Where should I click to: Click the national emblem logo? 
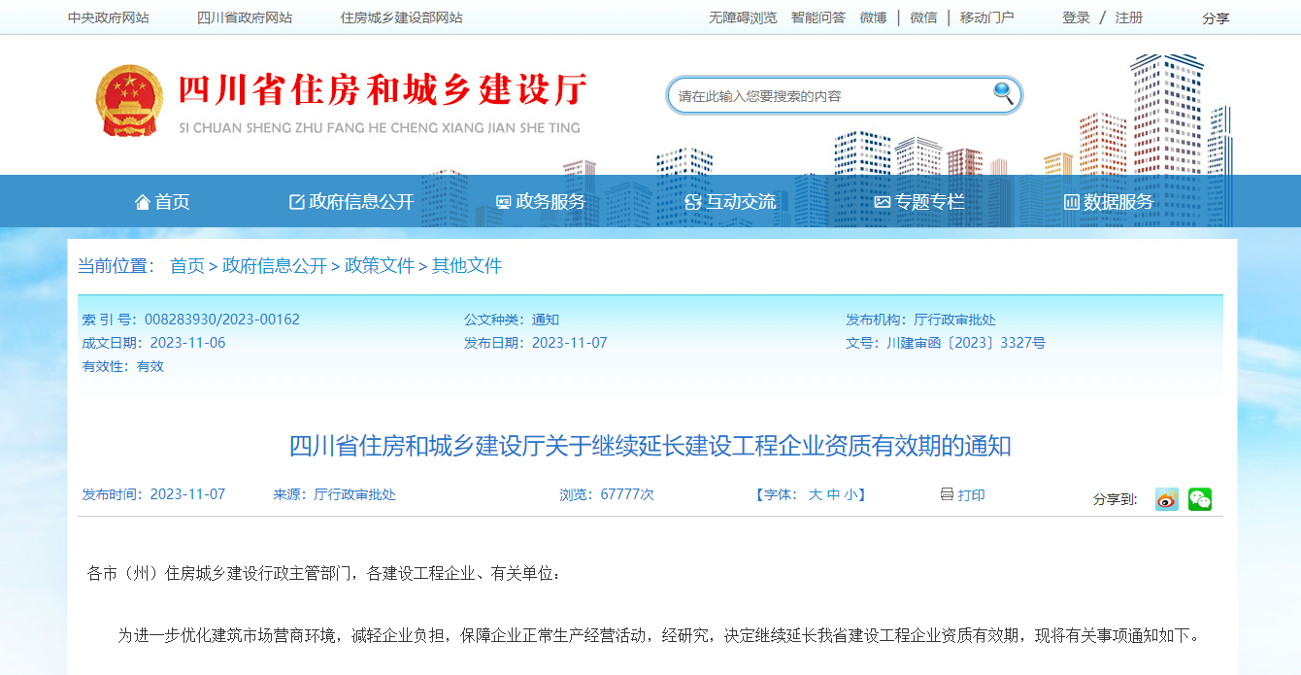[130, 101]
